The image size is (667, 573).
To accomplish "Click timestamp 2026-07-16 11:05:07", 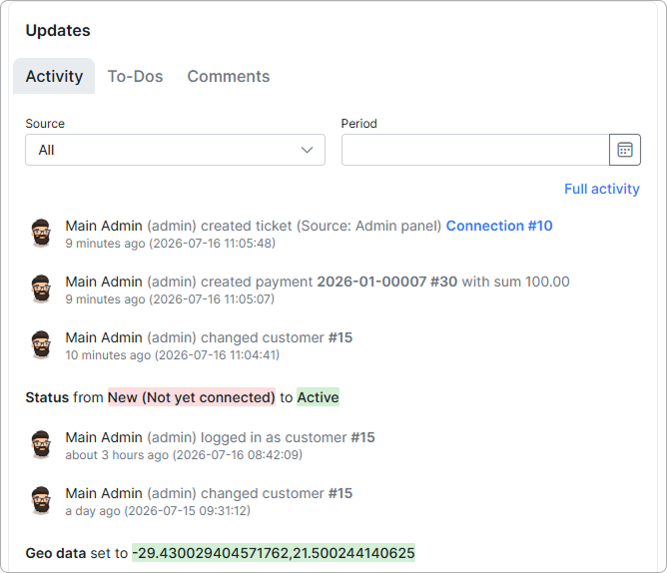I will [x=212, y=299].
